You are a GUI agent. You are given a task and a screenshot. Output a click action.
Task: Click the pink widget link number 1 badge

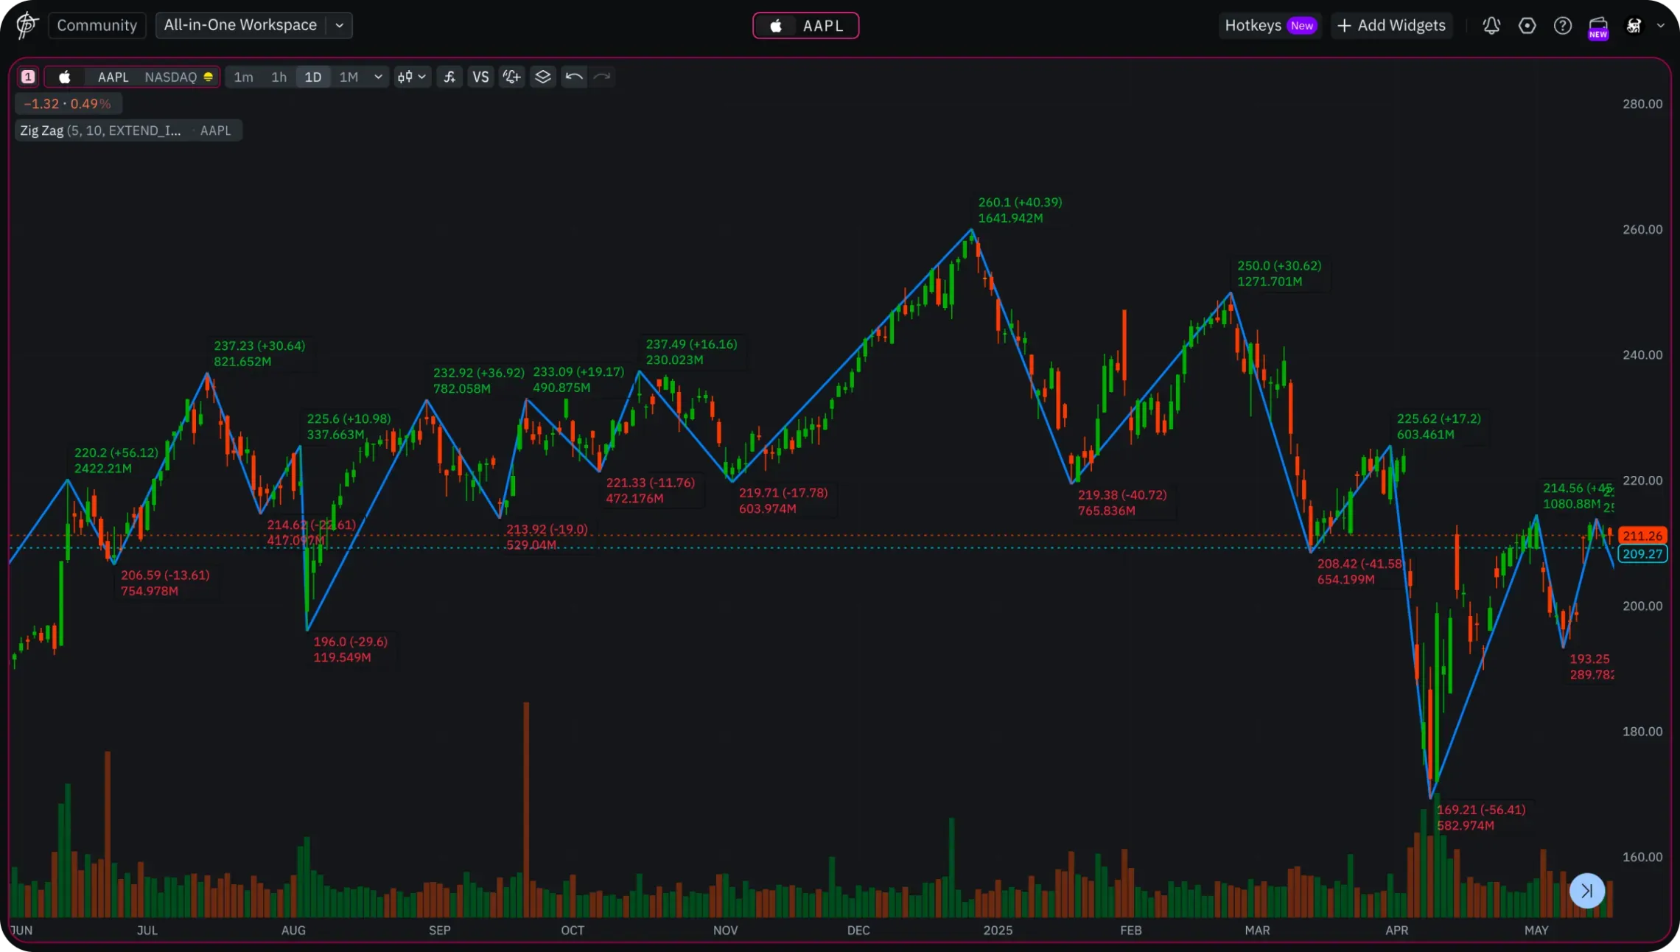28,77
